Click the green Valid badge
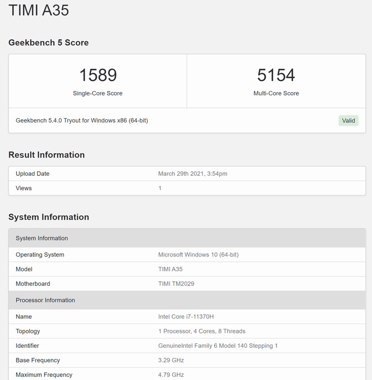 [348, 120]
